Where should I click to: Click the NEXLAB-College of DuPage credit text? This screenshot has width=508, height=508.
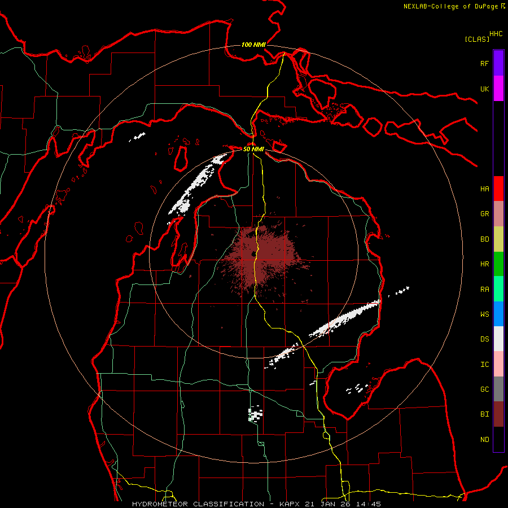(450, 6)
